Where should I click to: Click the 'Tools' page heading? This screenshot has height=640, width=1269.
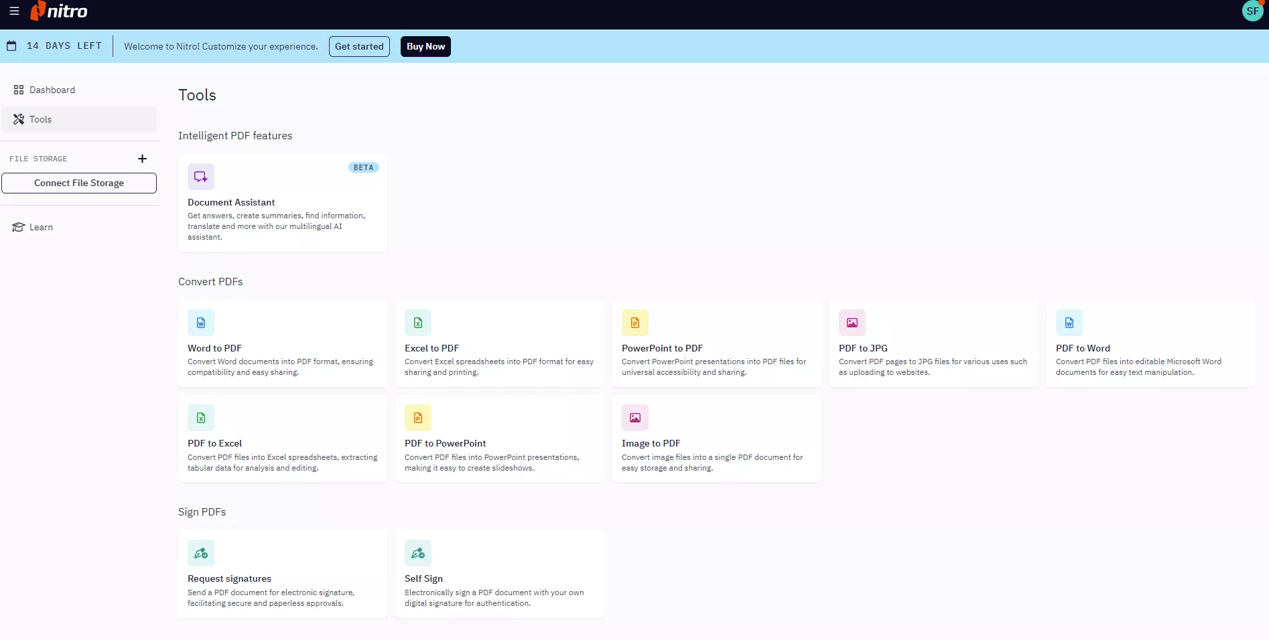tap(197, 95)
